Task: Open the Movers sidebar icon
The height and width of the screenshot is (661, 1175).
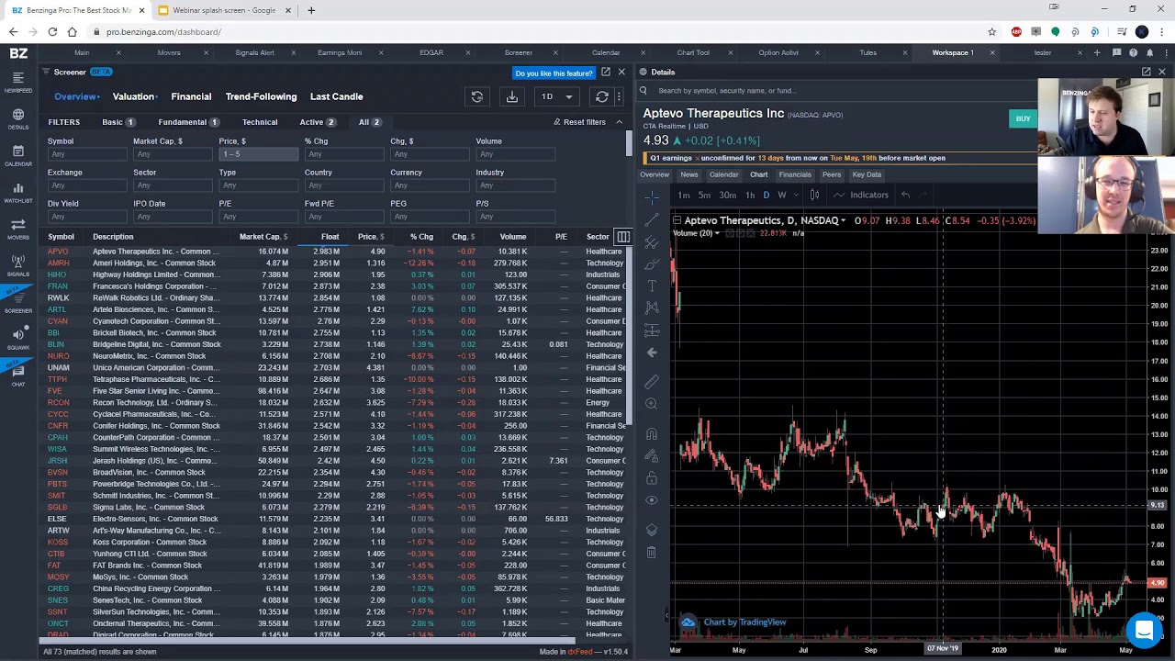Action: (x=18, y=230)
